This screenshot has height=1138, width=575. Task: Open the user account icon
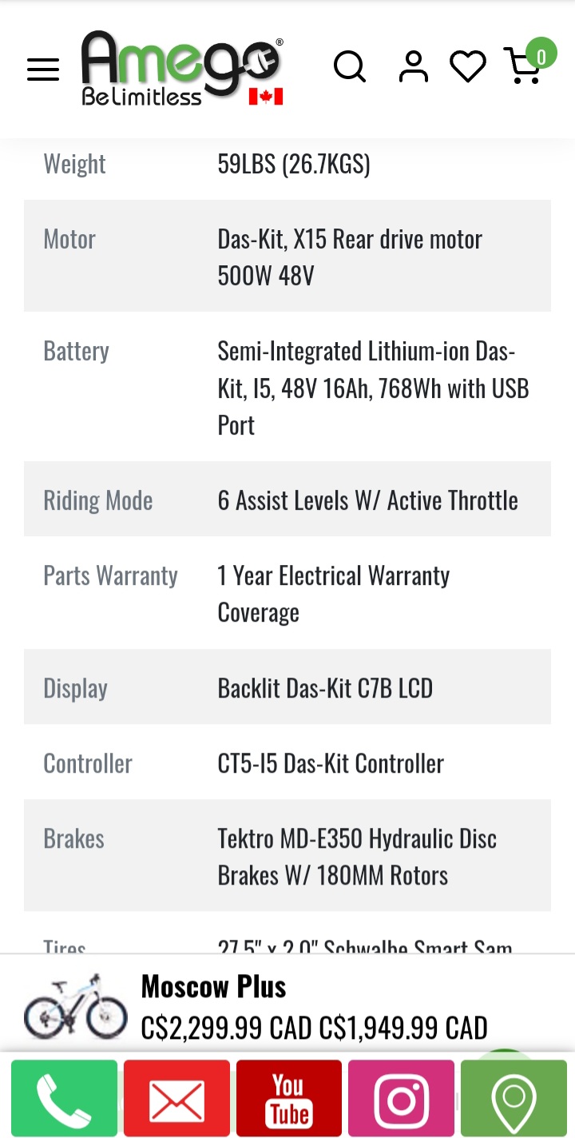coord(413,67)
